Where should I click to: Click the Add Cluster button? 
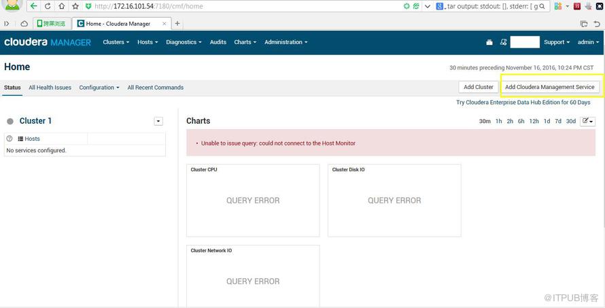click(479, 87)
